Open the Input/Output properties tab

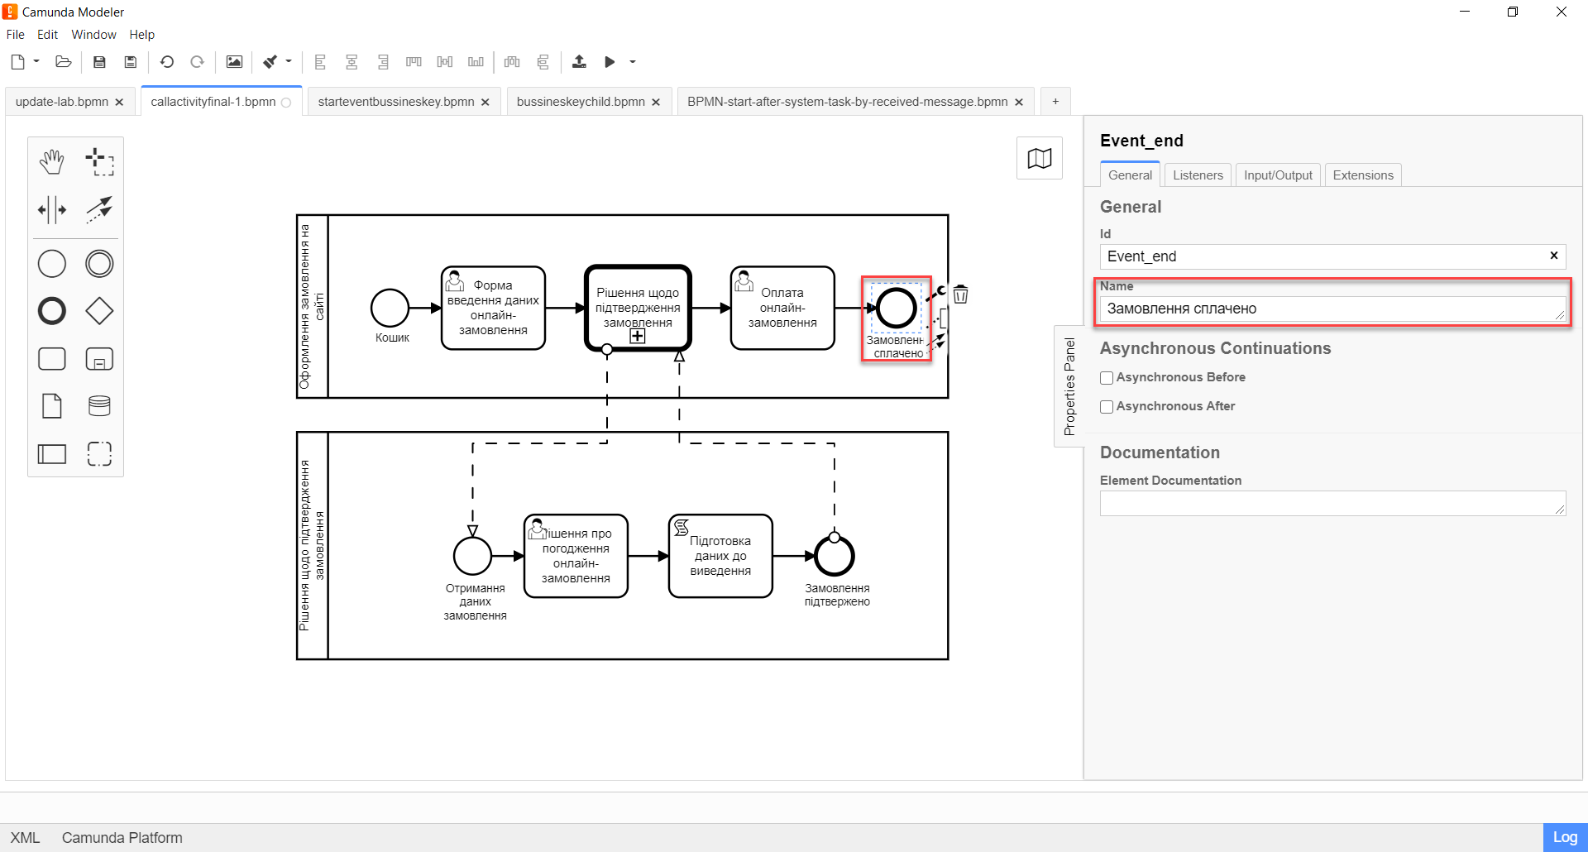[x=1278, y=175]
